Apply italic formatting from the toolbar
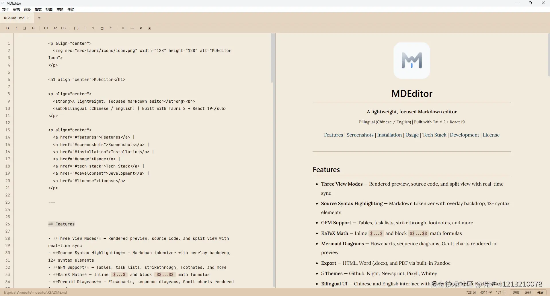550x296 pixels. [16, 28]
